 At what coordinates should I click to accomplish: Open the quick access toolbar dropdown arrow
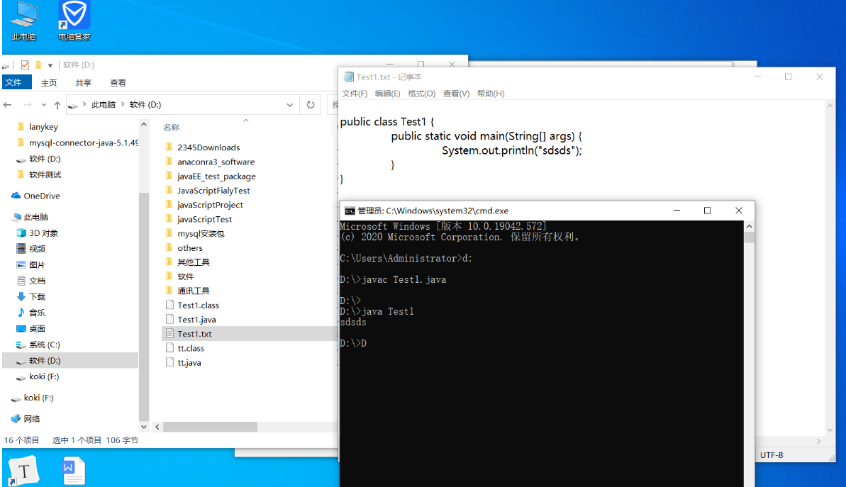pyautogui.click(x=50, y=65)
